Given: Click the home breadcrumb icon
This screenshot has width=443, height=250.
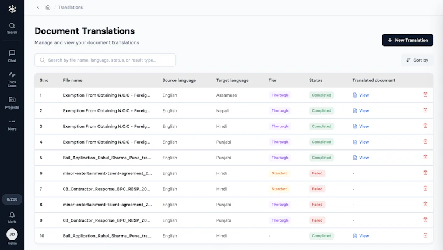Looking at the screenshot, I should [48, 8].
